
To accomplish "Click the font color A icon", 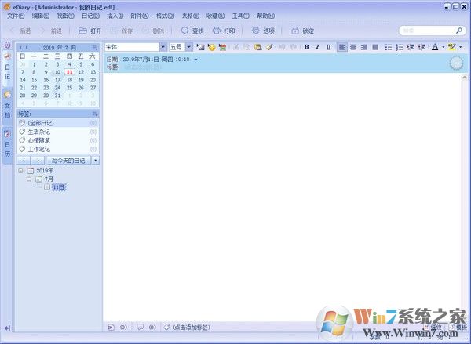I will coord(435,47).
